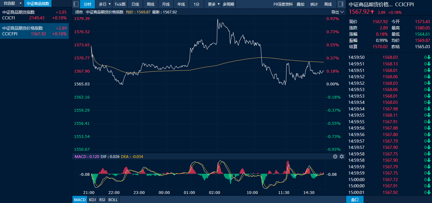The width and height of the screenshot is (432, 203).
Task: Open the 自选股 dropdown arrow
Action: (21, 3)
